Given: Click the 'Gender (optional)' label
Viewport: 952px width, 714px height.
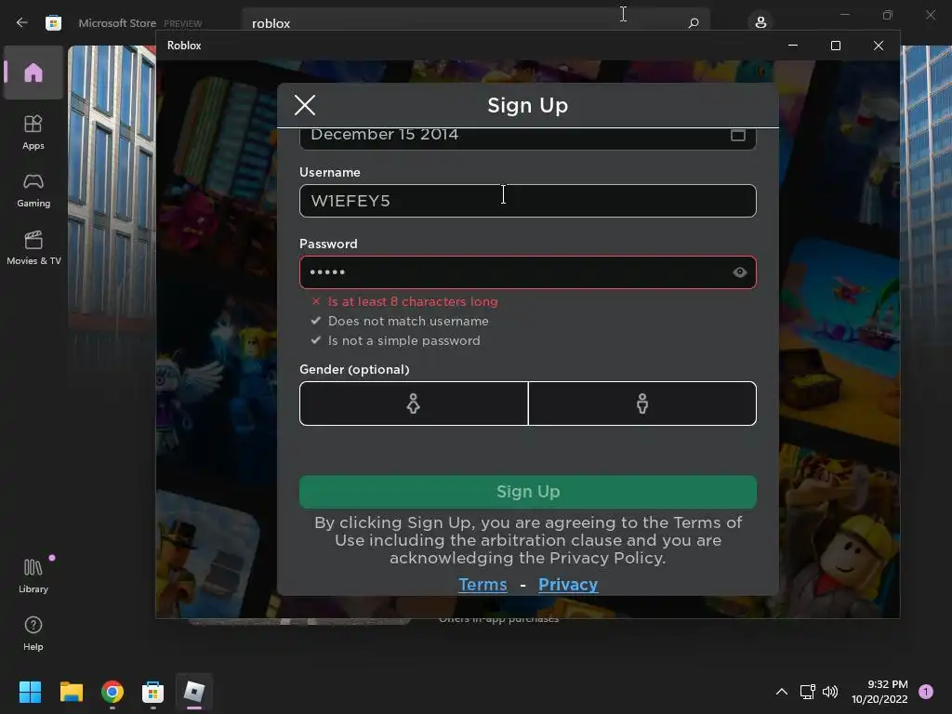Looking at the screenshot, I should (x=354, y=369).
